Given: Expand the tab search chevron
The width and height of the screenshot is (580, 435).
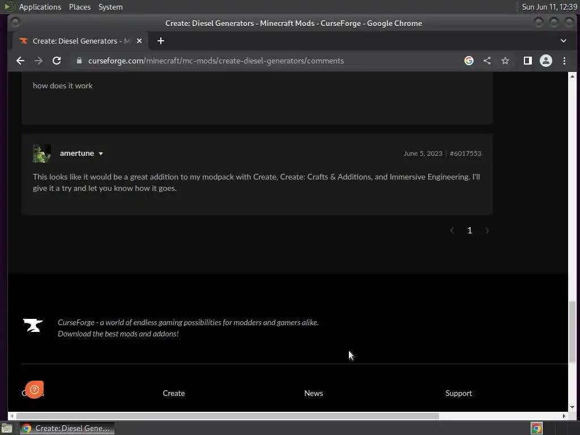Looking at the screenshot, I should point(564,41).
